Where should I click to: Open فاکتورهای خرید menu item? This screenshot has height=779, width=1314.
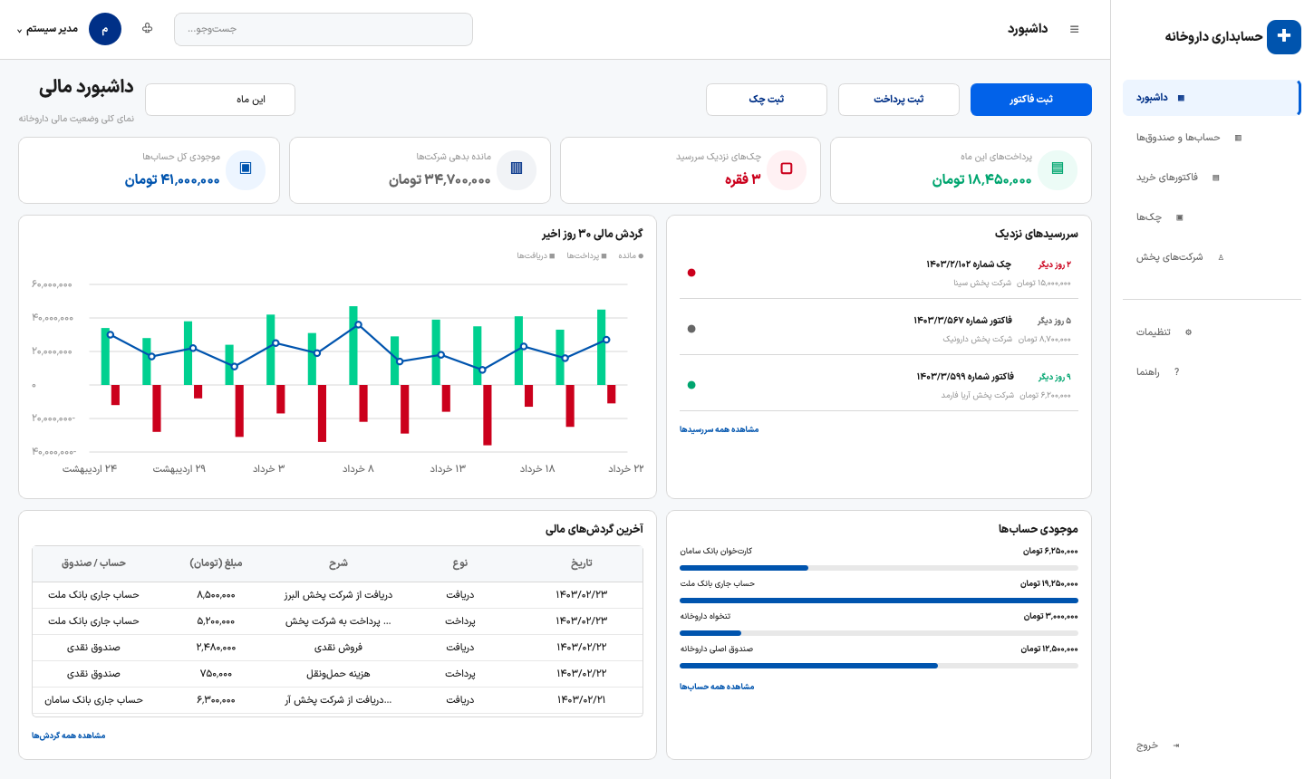(1211, 178)
